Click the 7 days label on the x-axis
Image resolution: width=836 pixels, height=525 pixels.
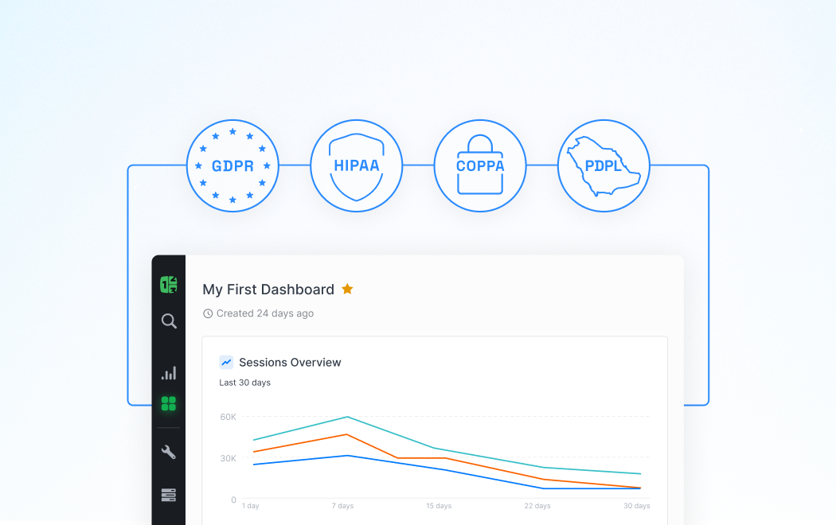click(342, 505)
